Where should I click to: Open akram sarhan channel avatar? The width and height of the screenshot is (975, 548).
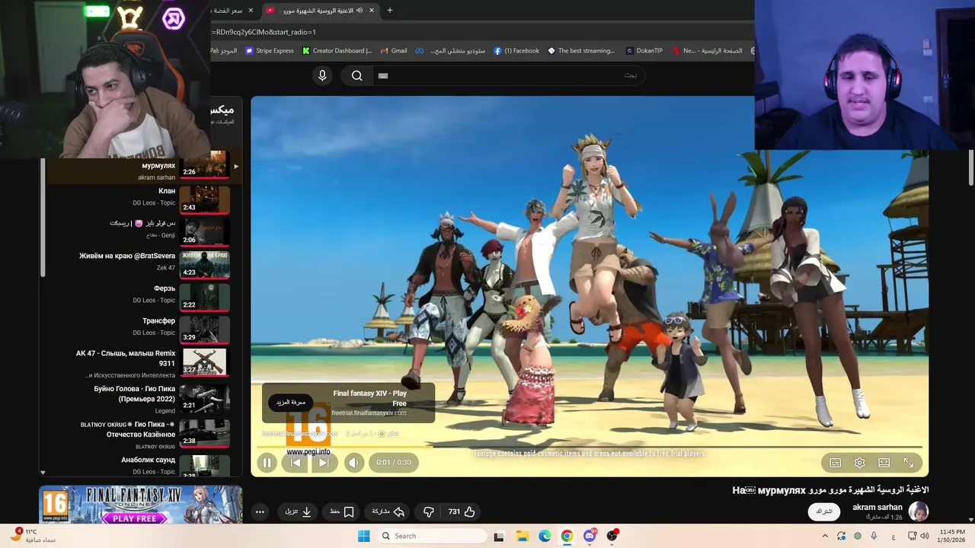click(919, 511)
